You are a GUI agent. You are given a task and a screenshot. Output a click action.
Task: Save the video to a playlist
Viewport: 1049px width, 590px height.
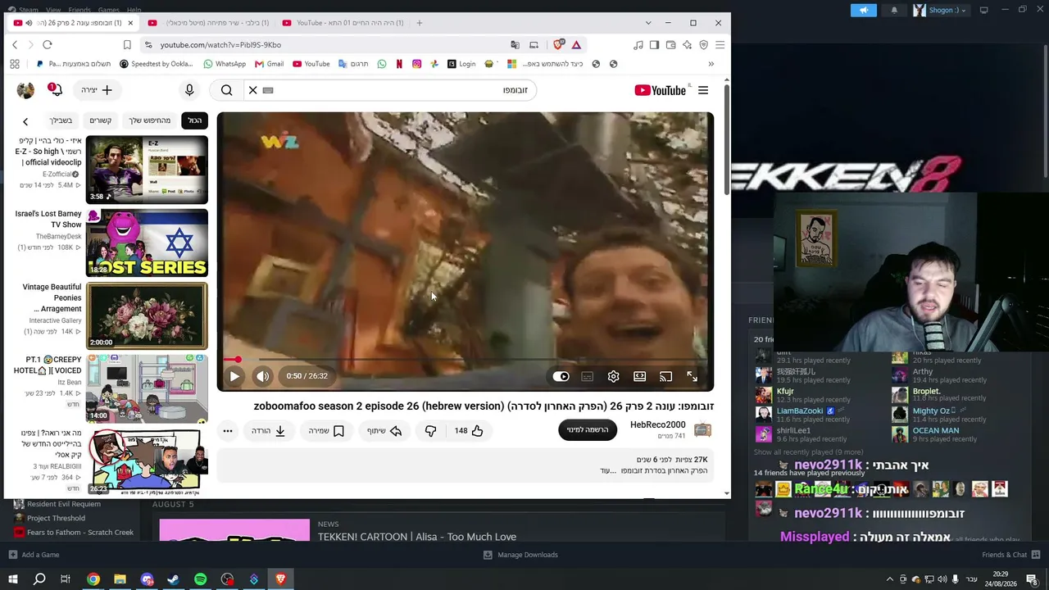(326, 431)
